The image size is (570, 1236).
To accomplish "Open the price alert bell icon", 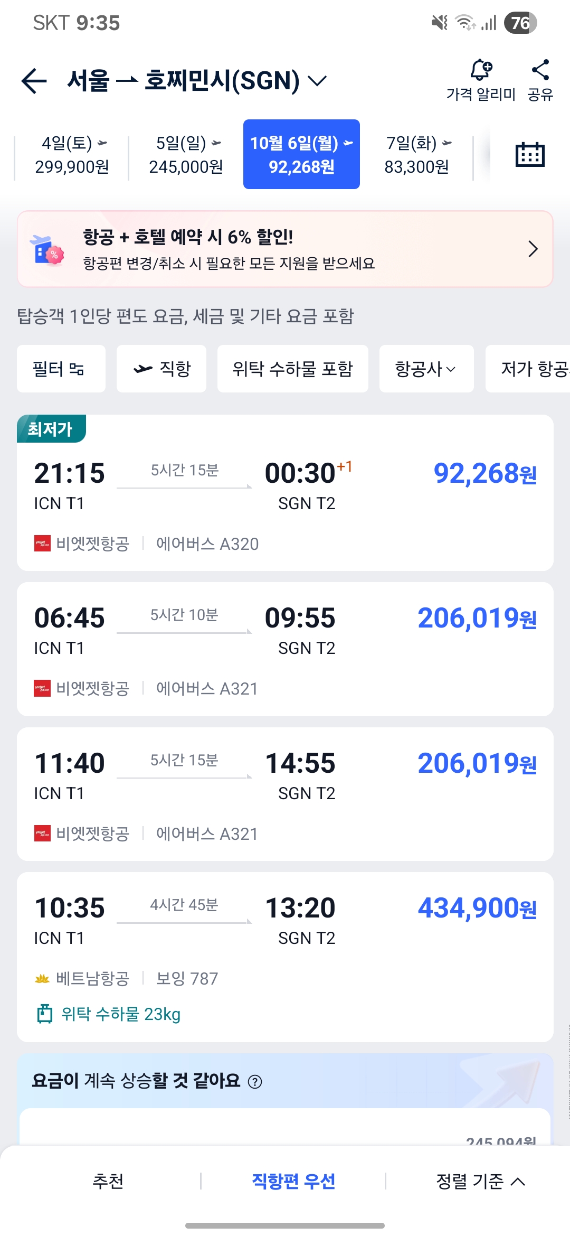I will coord(481,70).
